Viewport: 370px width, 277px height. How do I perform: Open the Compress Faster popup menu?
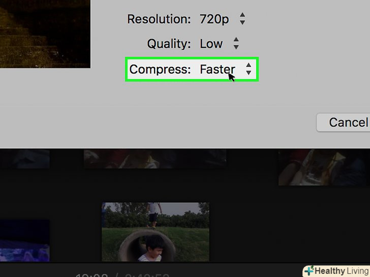pos(226,69)
